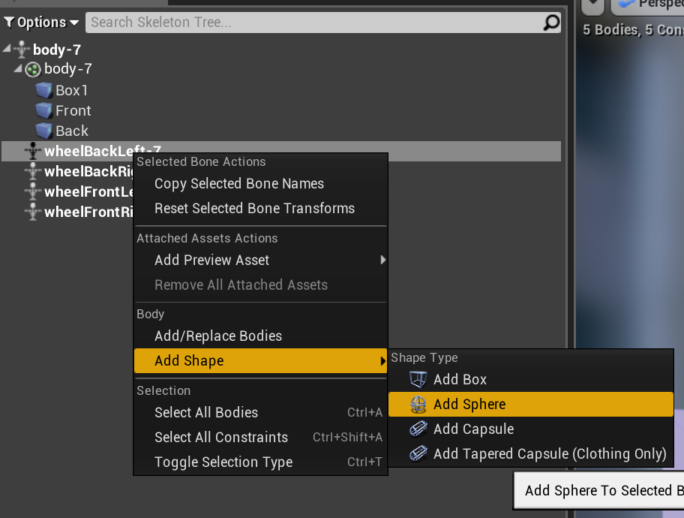Collapse the nested body-7 physics body
This screenshot has height=518, width=684.
[19, 69]
